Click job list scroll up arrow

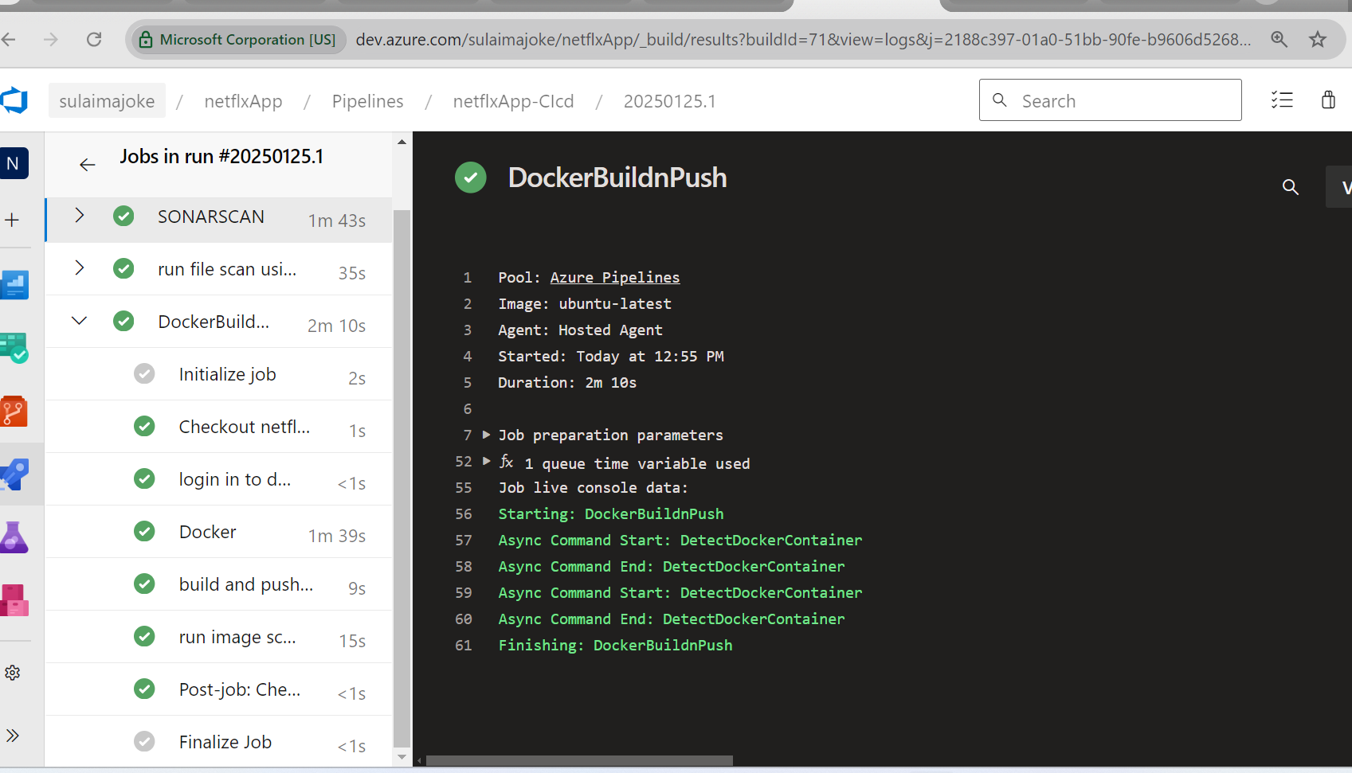[402, 142]
